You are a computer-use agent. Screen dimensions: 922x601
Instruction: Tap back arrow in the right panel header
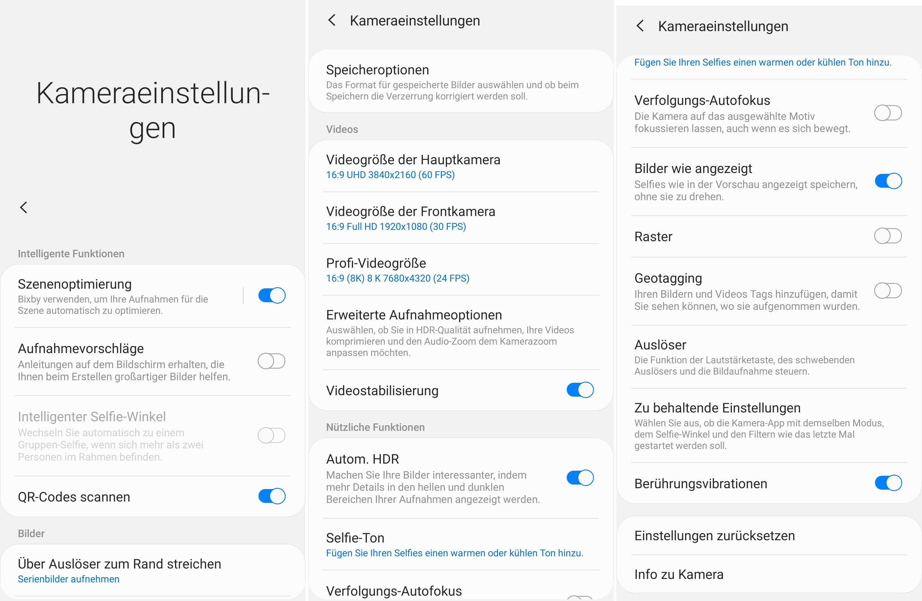coord(640,26)
